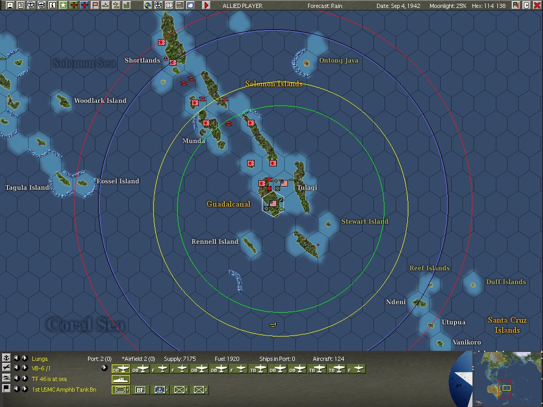The image size is (543, 407).
Task: Click the green land shape toolbar icon
Action: 126,5
